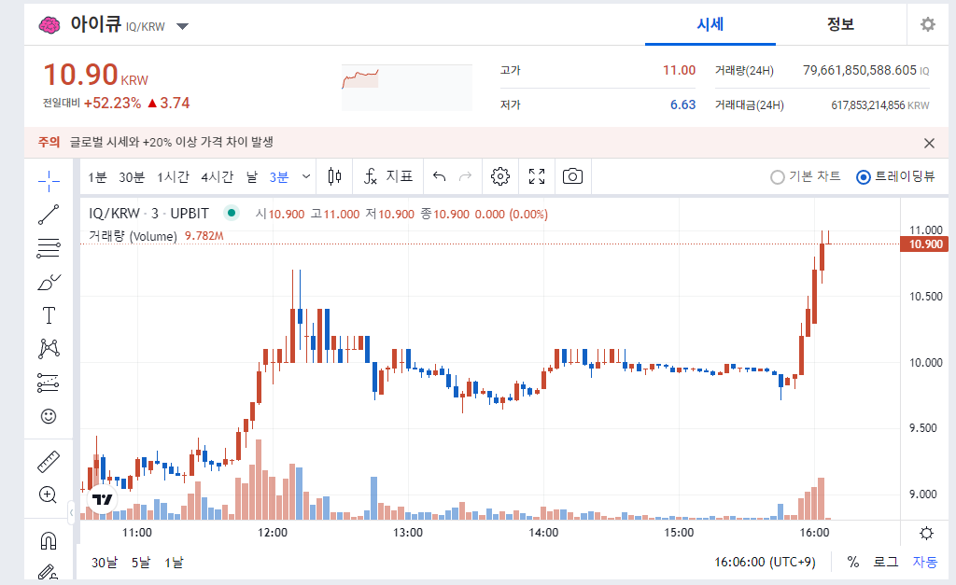Screen dimensions: 956x585
Task: Click the 24H trade amount 617,853,214,856 value
Action: click(868, 105)
